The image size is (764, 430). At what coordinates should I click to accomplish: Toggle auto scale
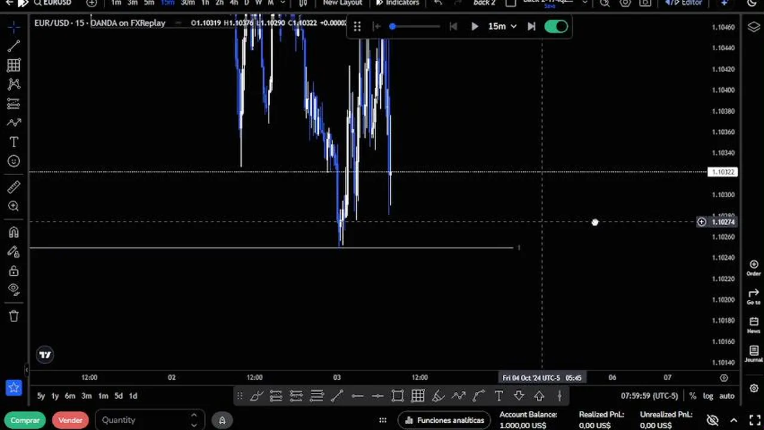726,396
